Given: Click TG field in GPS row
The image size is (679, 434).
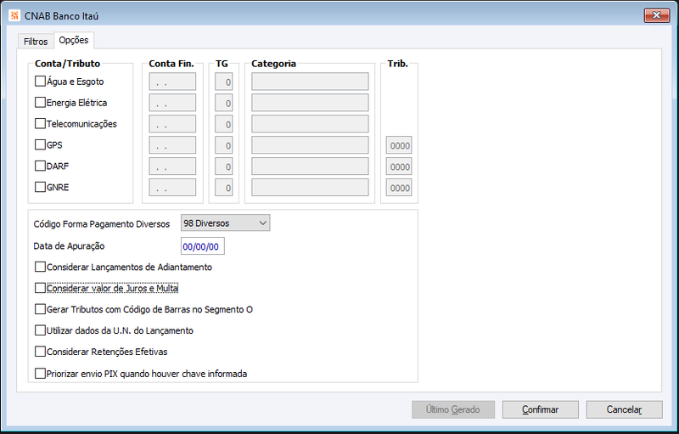Looking at the screenshot, I should pos(224,145).
